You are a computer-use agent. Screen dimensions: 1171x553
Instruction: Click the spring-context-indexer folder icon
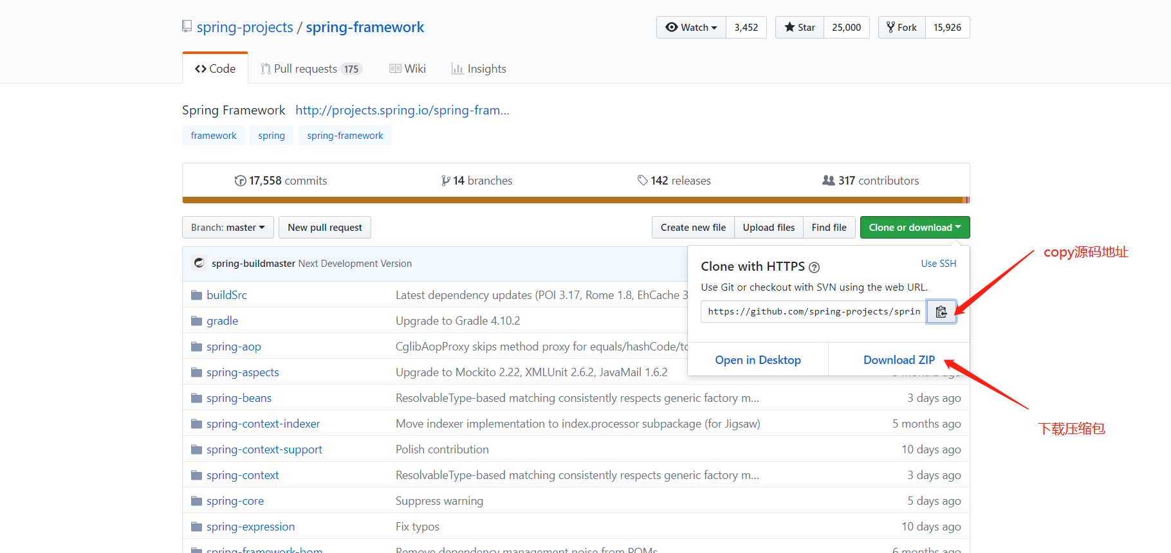click(196, 424)
